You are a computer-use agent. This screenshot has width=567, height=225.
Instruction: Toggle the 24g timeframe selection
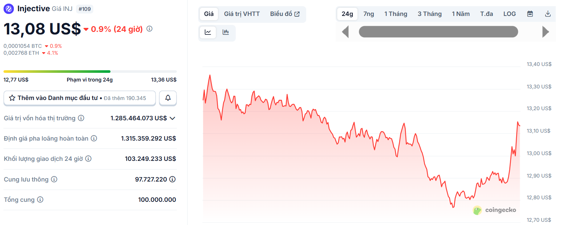coord(347,13)
